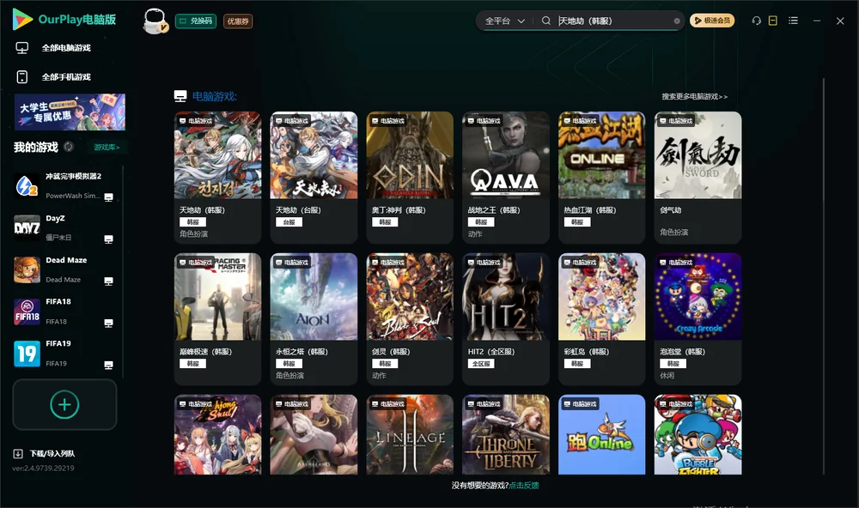Click the PC icon on the FIFA18 row
The width and height of the screenshot is (859, 508).
[108, 323]
